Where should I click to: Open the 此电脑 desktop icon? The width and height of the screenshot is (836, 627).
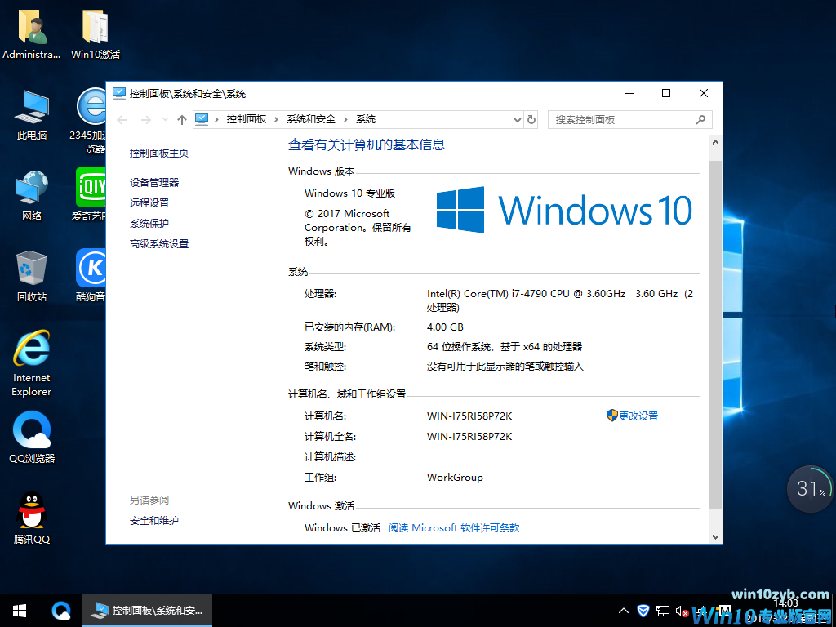pos(32,114)
